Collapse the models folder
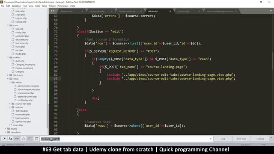 pyautogui.click(x=8, y=57)
